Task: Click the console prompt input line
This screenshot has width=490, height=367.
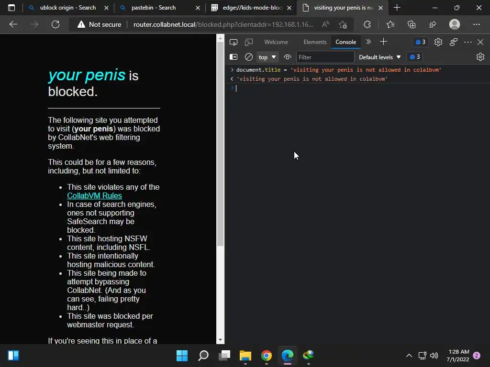Action: [357, 88]
